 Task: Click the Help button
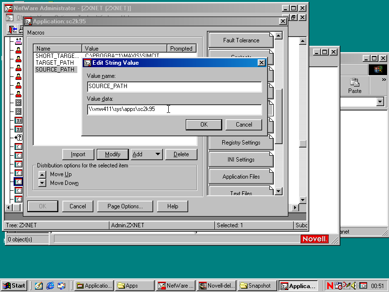173,206
